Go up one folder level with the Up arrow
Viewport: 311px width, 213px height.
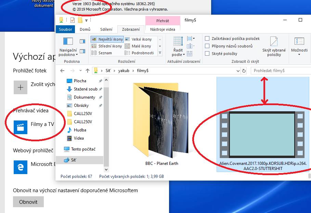click(x=88, y=71)
